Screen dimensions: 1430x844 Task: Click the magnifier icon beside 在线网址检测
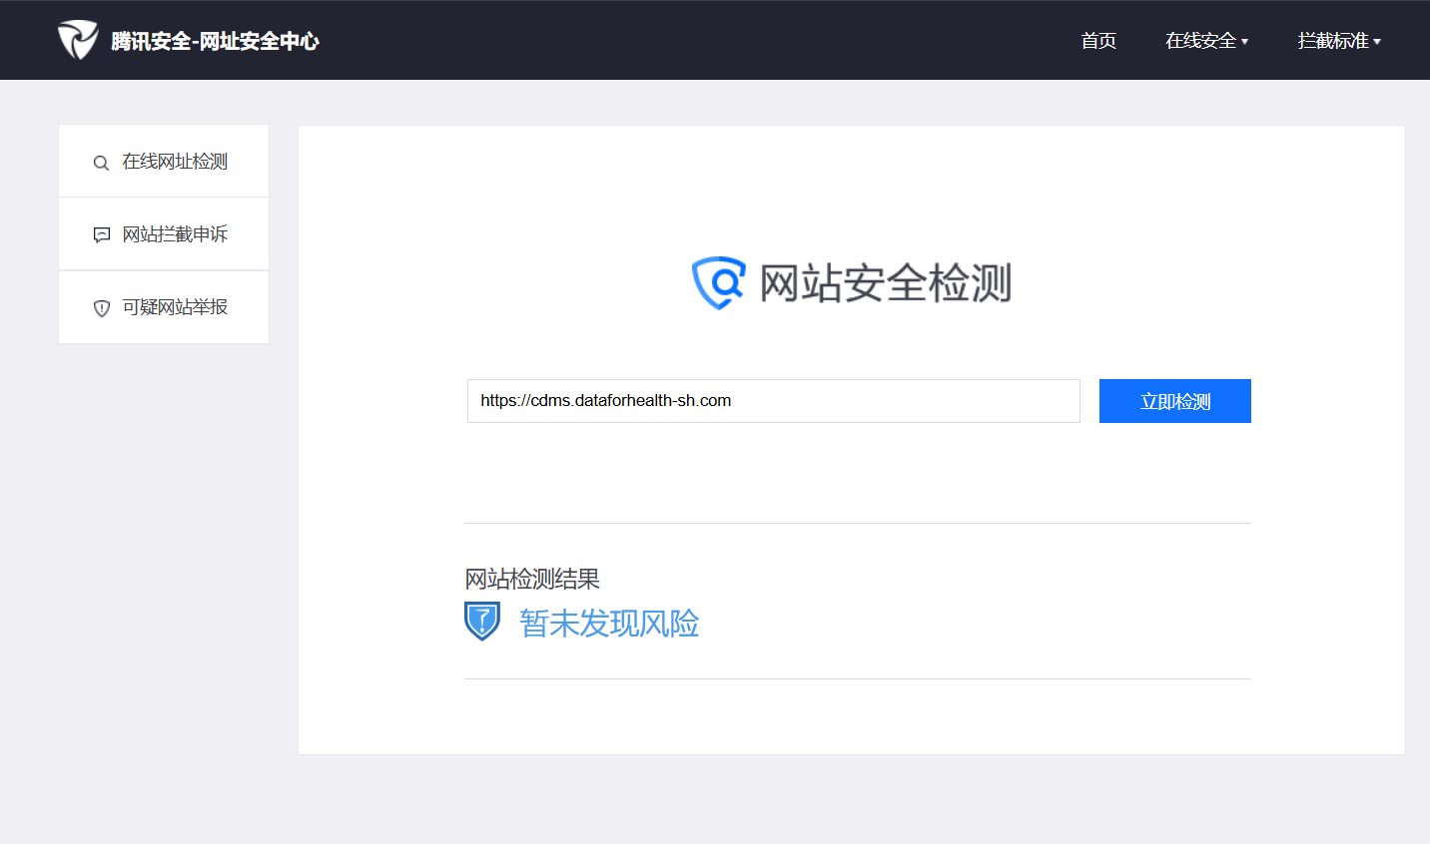[101, 163]
